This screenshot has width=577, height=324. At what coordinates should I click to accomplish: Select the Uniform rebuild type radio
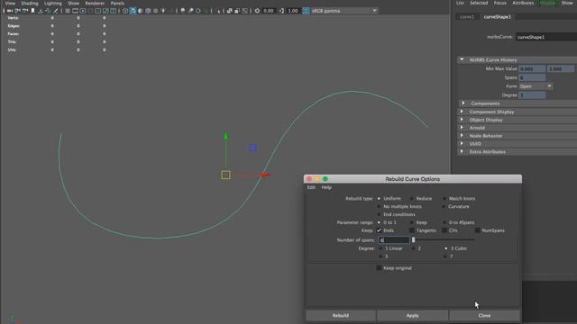tap(379, 198)
